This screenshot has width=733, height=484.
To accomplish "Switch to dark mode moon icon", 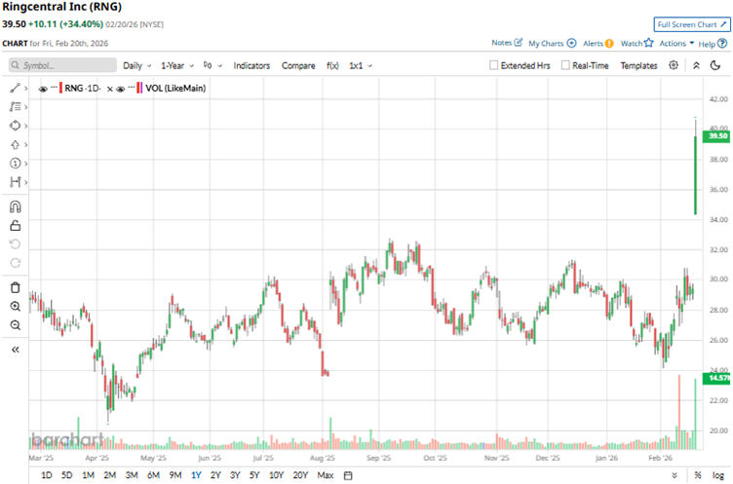I will tap(715, 65).
